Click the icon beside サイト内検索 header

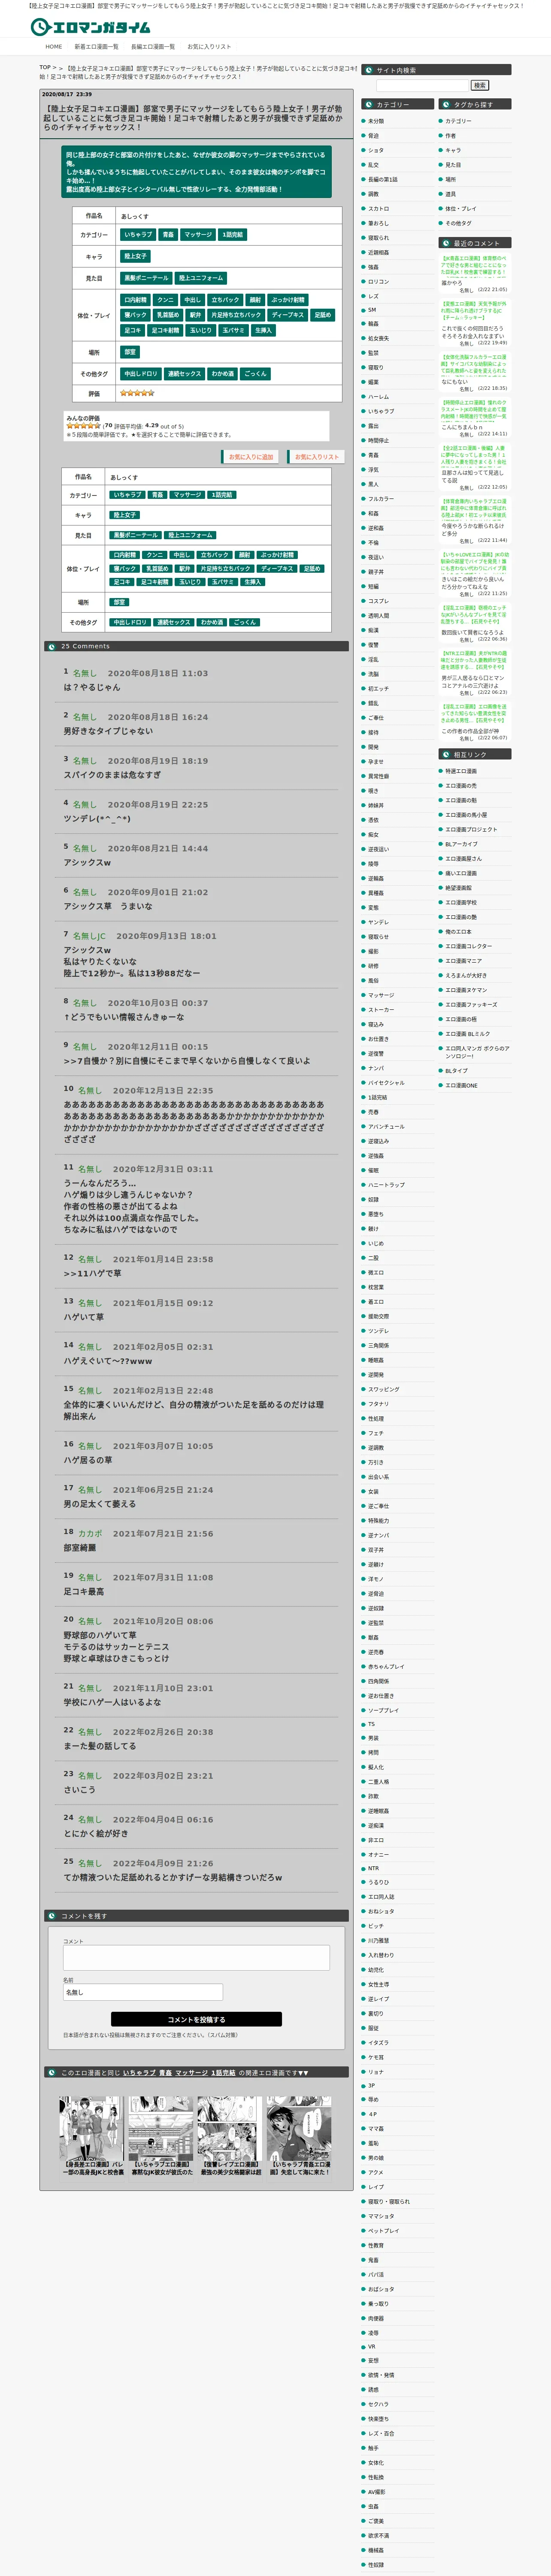click(368, 70)
